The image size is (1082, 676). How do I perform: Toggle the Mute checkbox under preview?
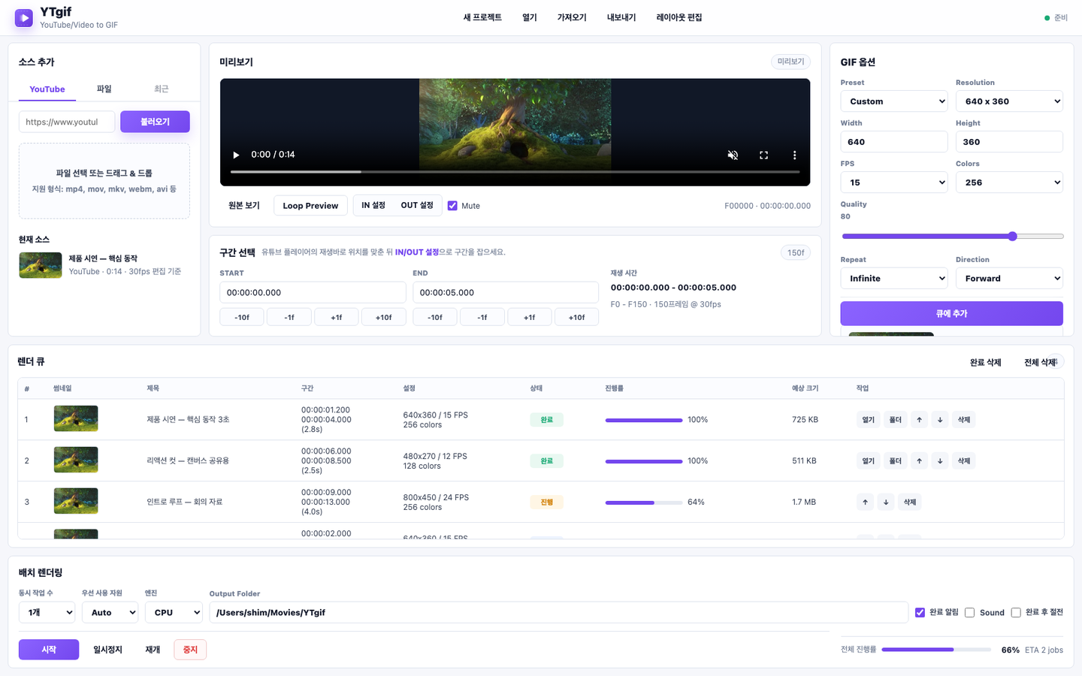point(452,206)
